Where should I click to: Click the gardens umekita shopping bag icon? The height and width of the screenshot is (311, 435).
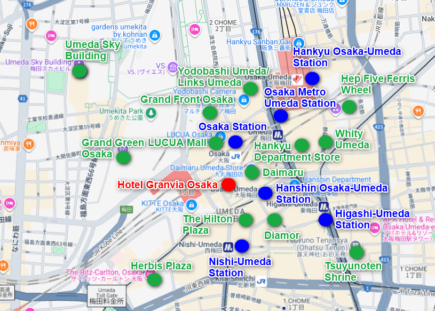pos(155,36)
